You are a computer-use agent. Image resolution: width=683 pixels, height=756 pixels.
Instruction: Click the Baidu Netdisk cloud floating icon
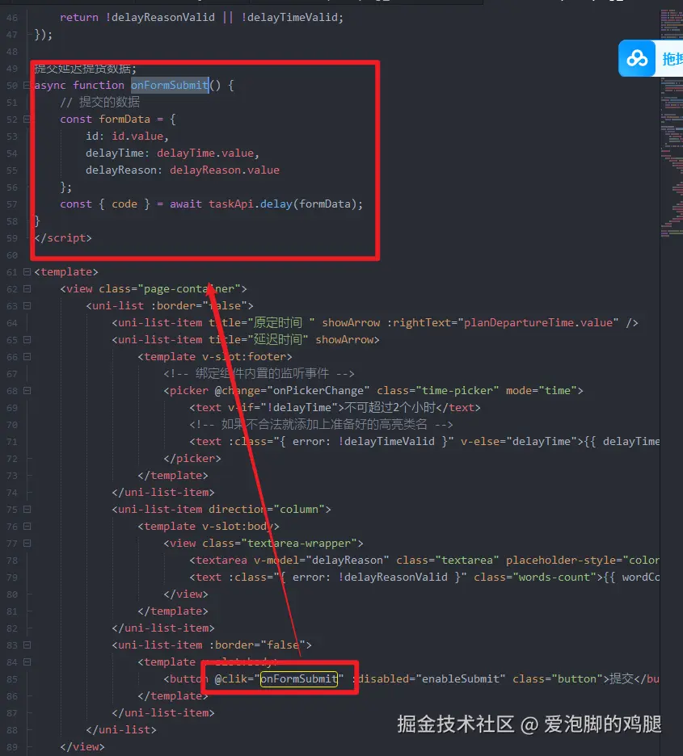click(x=637, y=58)
